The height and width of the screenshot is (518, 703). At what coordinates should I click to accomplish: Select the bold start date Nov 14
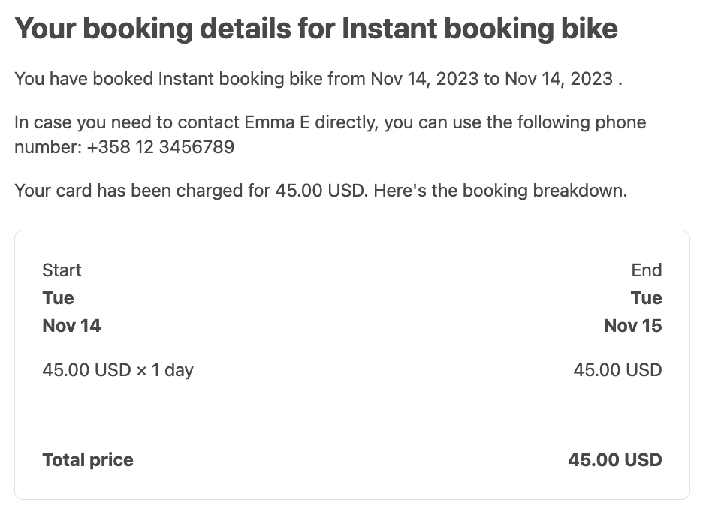[71, 326]
